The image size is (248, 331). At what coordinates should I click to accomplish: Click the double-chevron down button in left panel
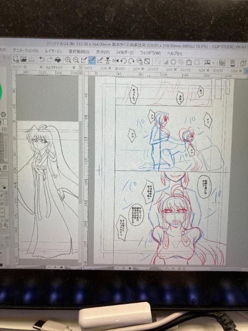pos(2,196)
